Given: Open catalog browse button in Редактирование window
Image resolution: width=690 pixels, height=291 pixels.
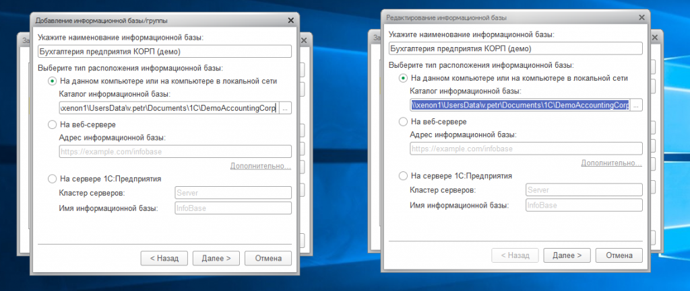Looking at the screenshot, I should [x=636, y=106].
